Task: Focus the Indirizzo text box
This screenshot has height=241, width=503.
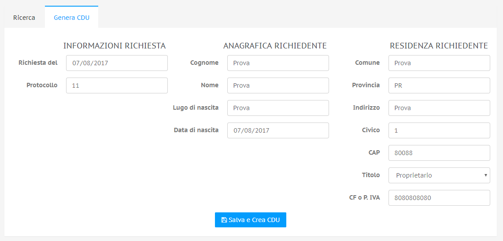Action: coord(439,108)
